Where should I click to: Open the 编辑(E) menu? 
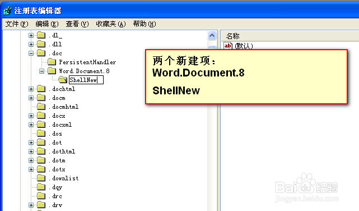(x=47, y=24)
